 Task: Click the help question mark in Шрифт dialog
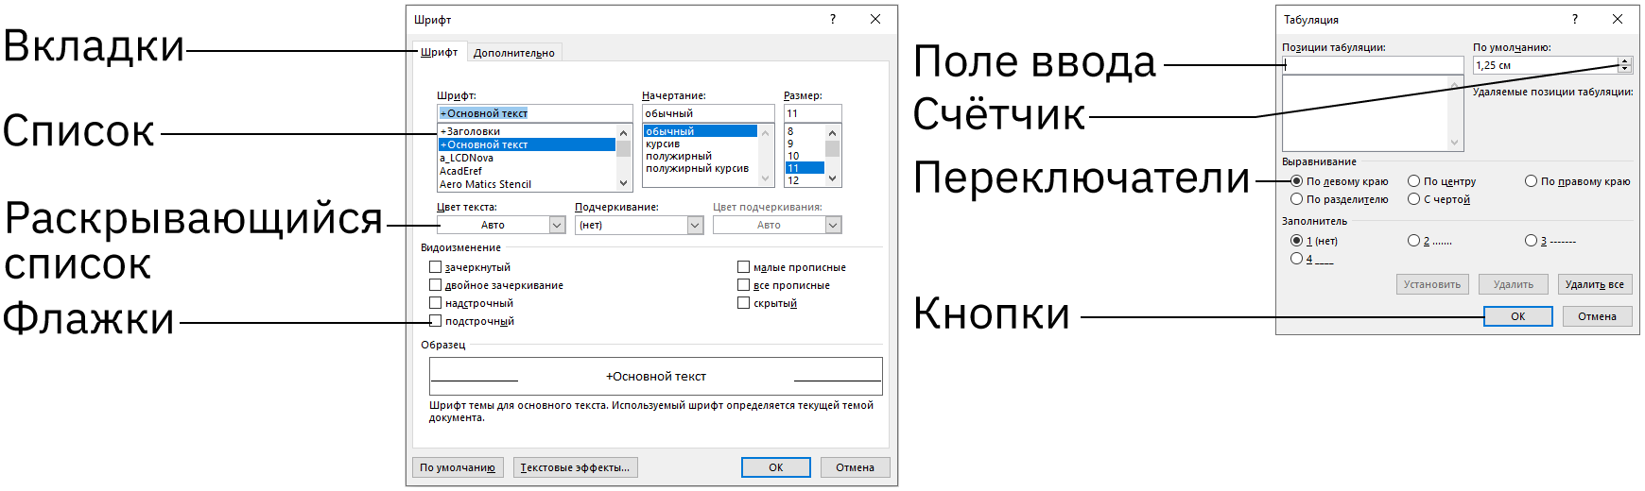(x=832, y=19)
